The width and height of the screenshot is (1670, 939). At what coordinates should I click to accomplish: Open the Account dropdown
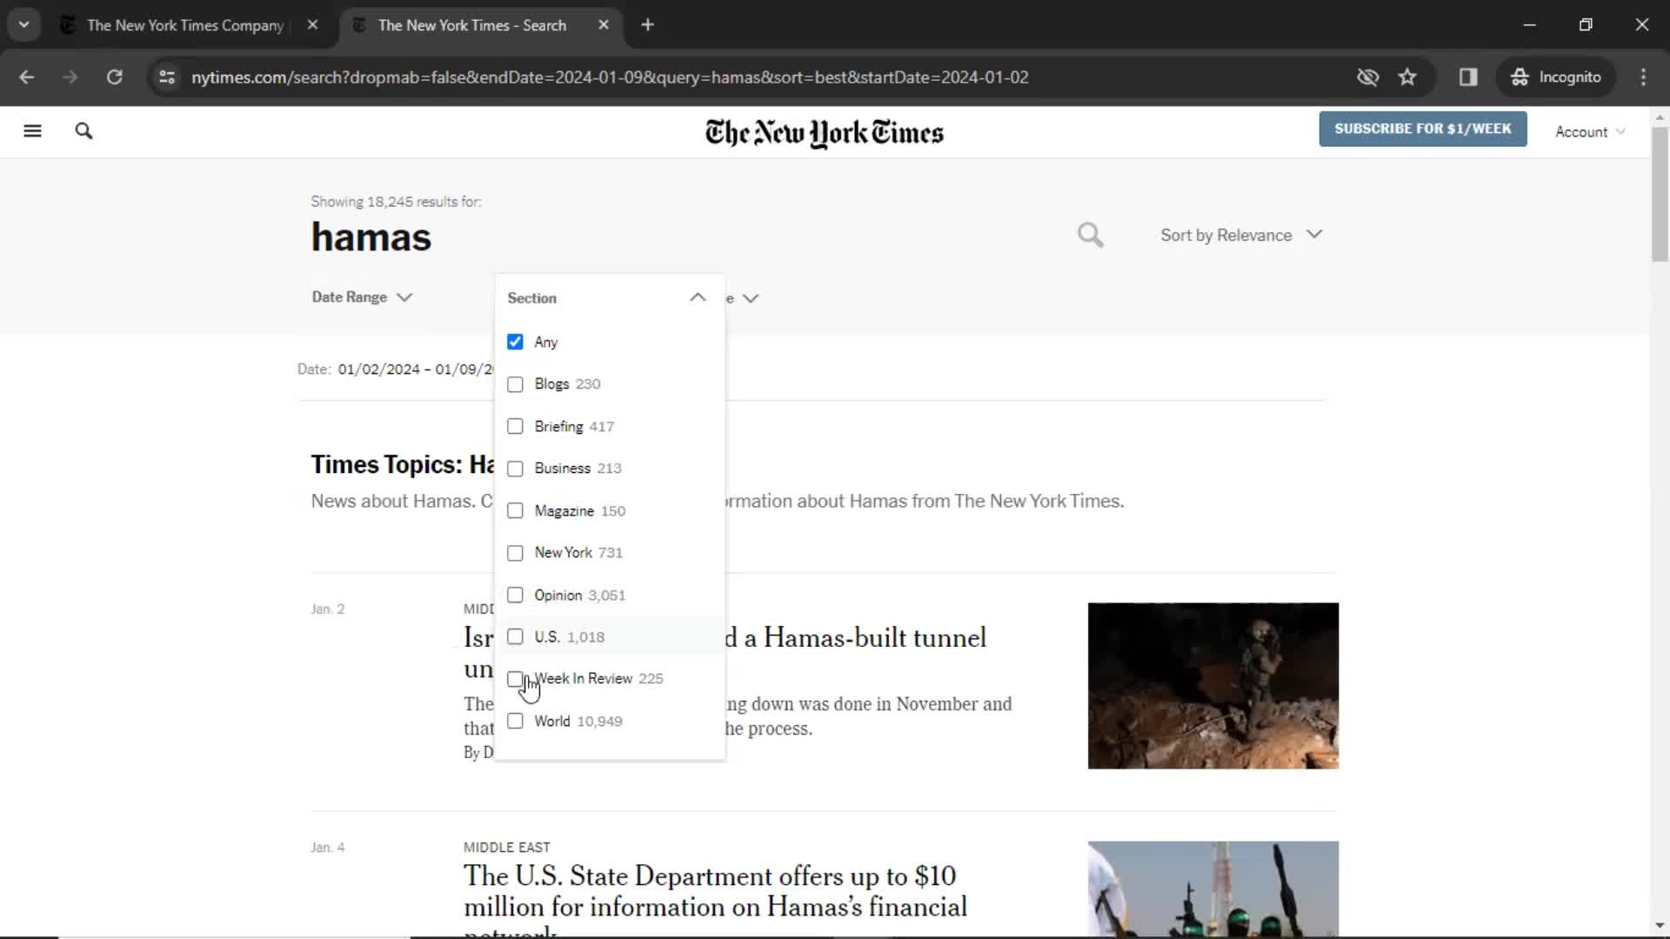pyautogui.click(x=1590, y=131)
